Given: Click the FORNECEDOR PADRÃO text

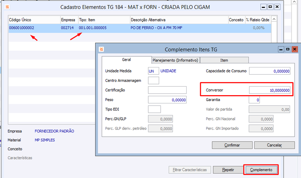Looking at the screenshot, I should click(x=54, y=131).
